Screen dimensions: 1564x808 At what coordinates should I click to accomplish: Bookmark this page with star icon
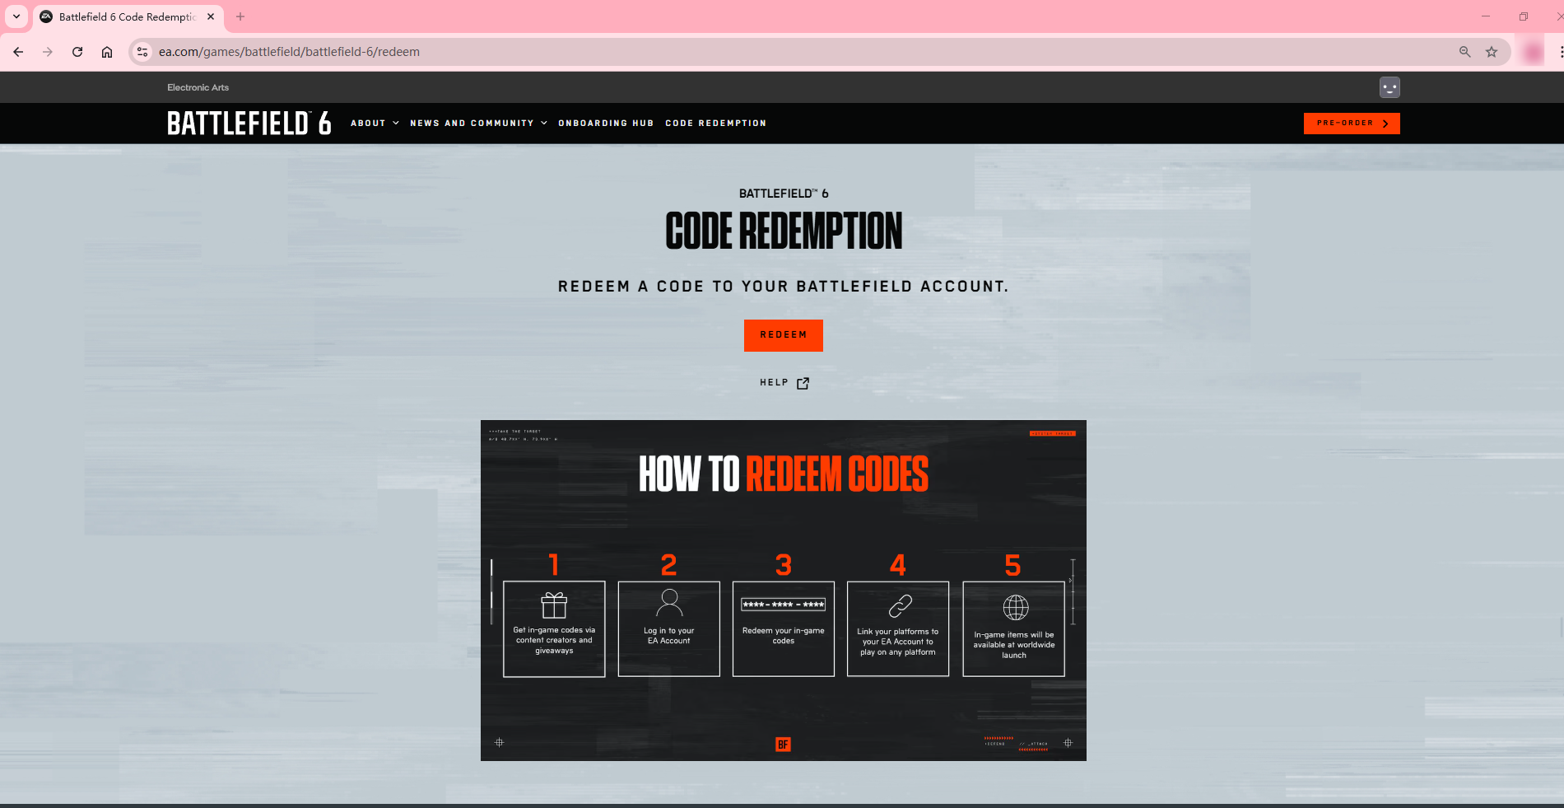[1492, 52]
